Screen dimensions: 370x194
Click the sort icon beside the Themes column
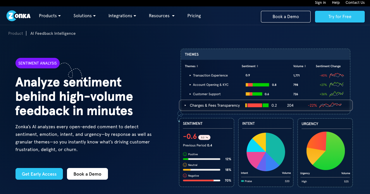(x=197, y=66)
